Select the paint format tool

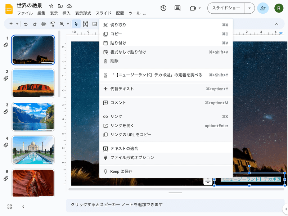click(x=53, y=24)
